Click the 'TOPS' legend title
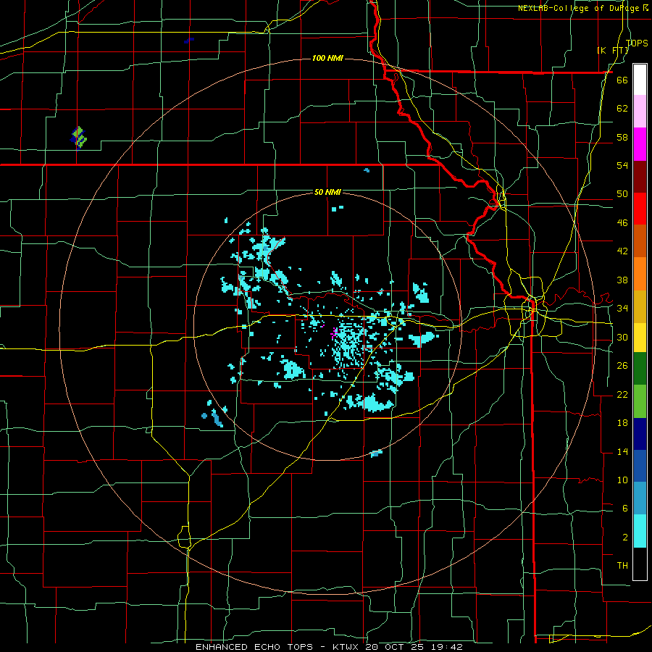 tap(637, 43)
